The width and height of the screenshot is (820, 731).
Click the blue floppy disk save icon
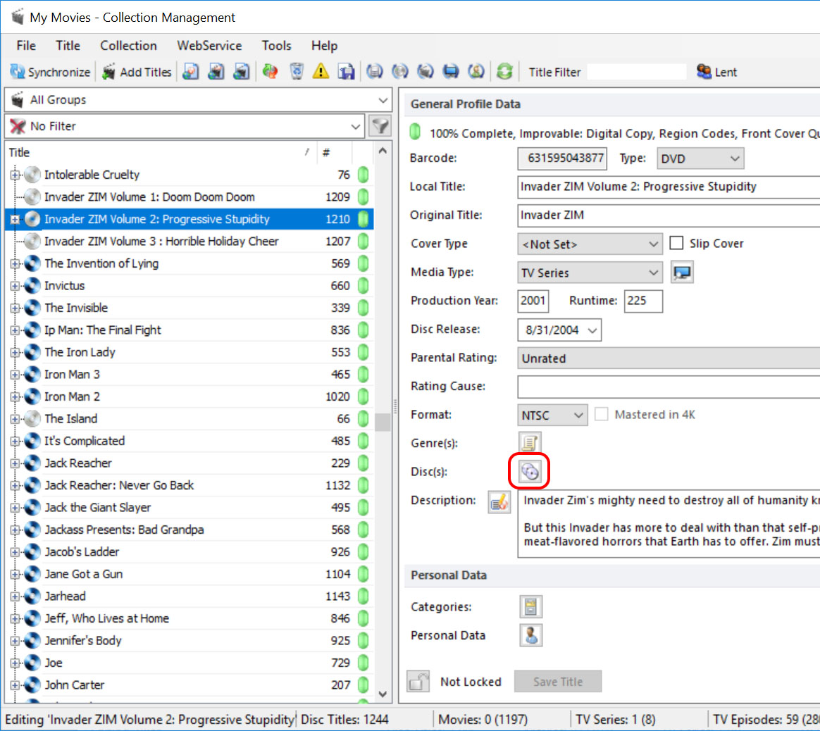(346, 71)
